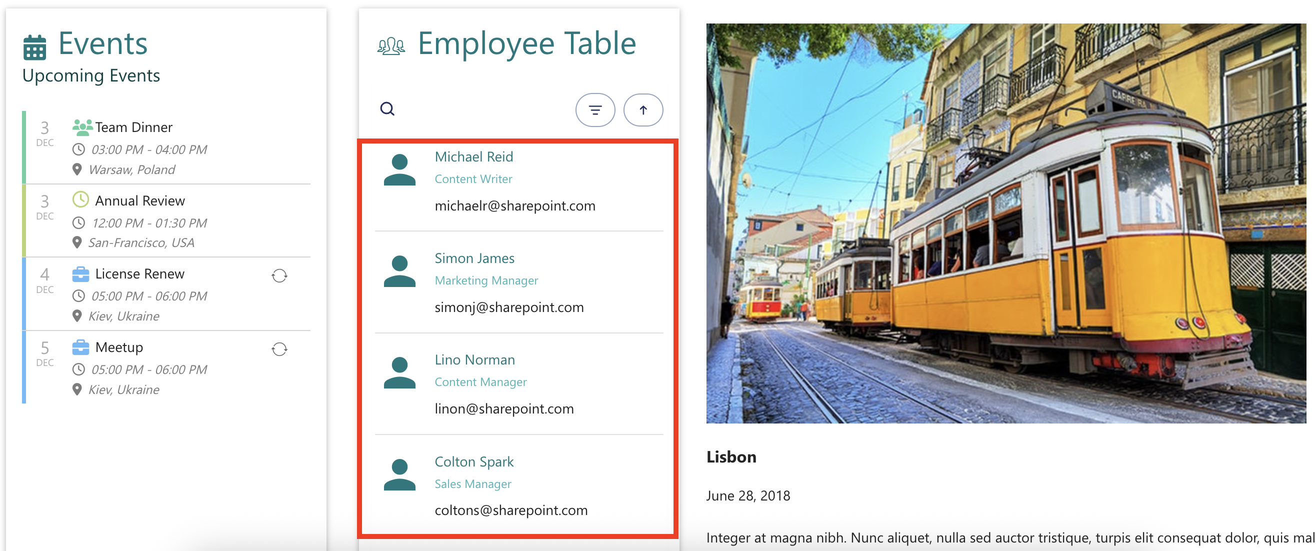Select the Lino Norman employee entry
Image resolution: width=1316 pixels, height=551 pixels.
474,360
